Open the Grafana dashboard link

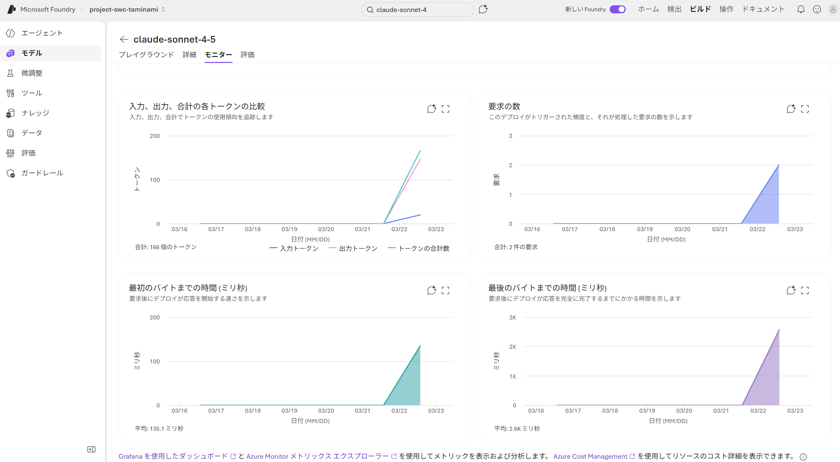173,456
